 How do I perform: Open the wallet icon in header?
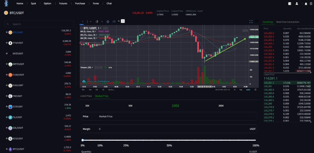coord(290,3)
